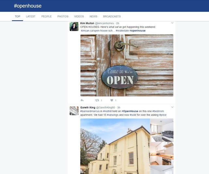Click the #redhill hashtag
This screenshot has width=209, height=174.
(x=107, y=111)
